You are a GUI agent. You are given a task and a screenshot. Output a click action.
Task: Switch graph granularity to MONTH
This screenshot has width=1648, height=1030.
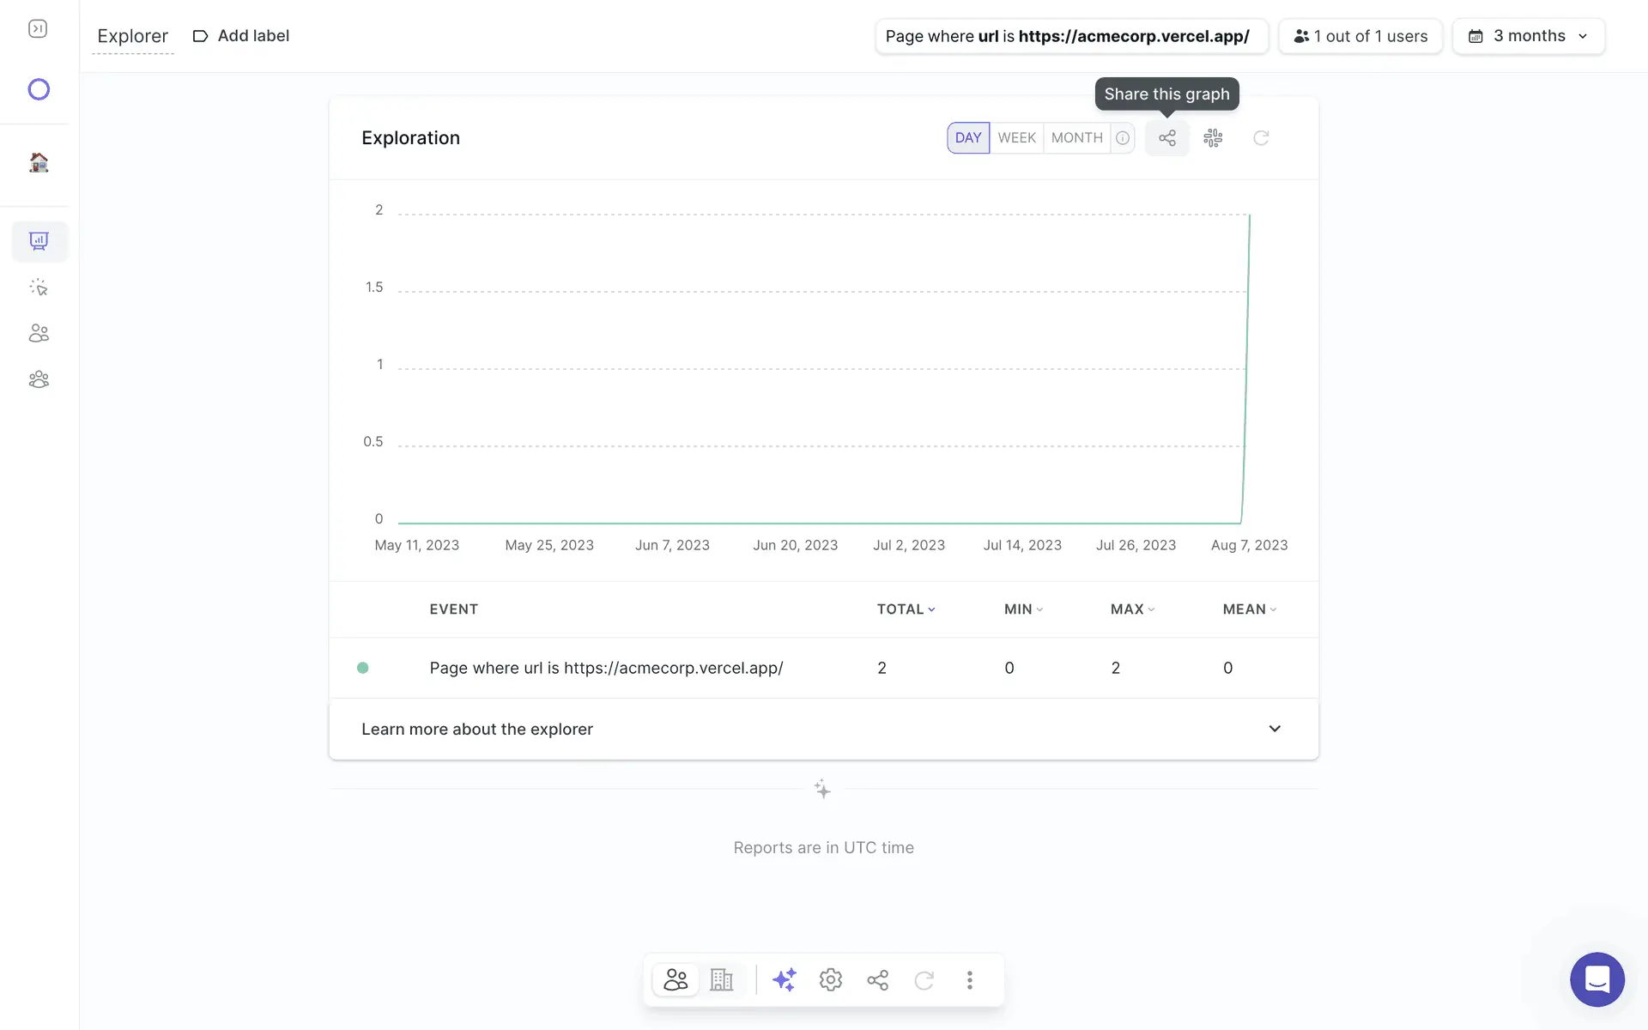click(1076, 138)
